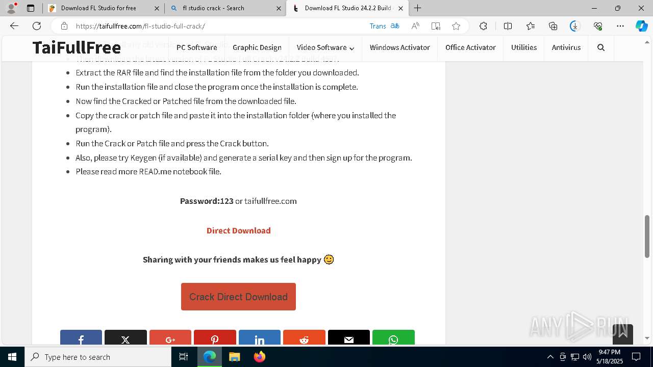This screenshot has height=367, width=653.
Task: Click the Crack Direct Download button
Action: (238, 297)
